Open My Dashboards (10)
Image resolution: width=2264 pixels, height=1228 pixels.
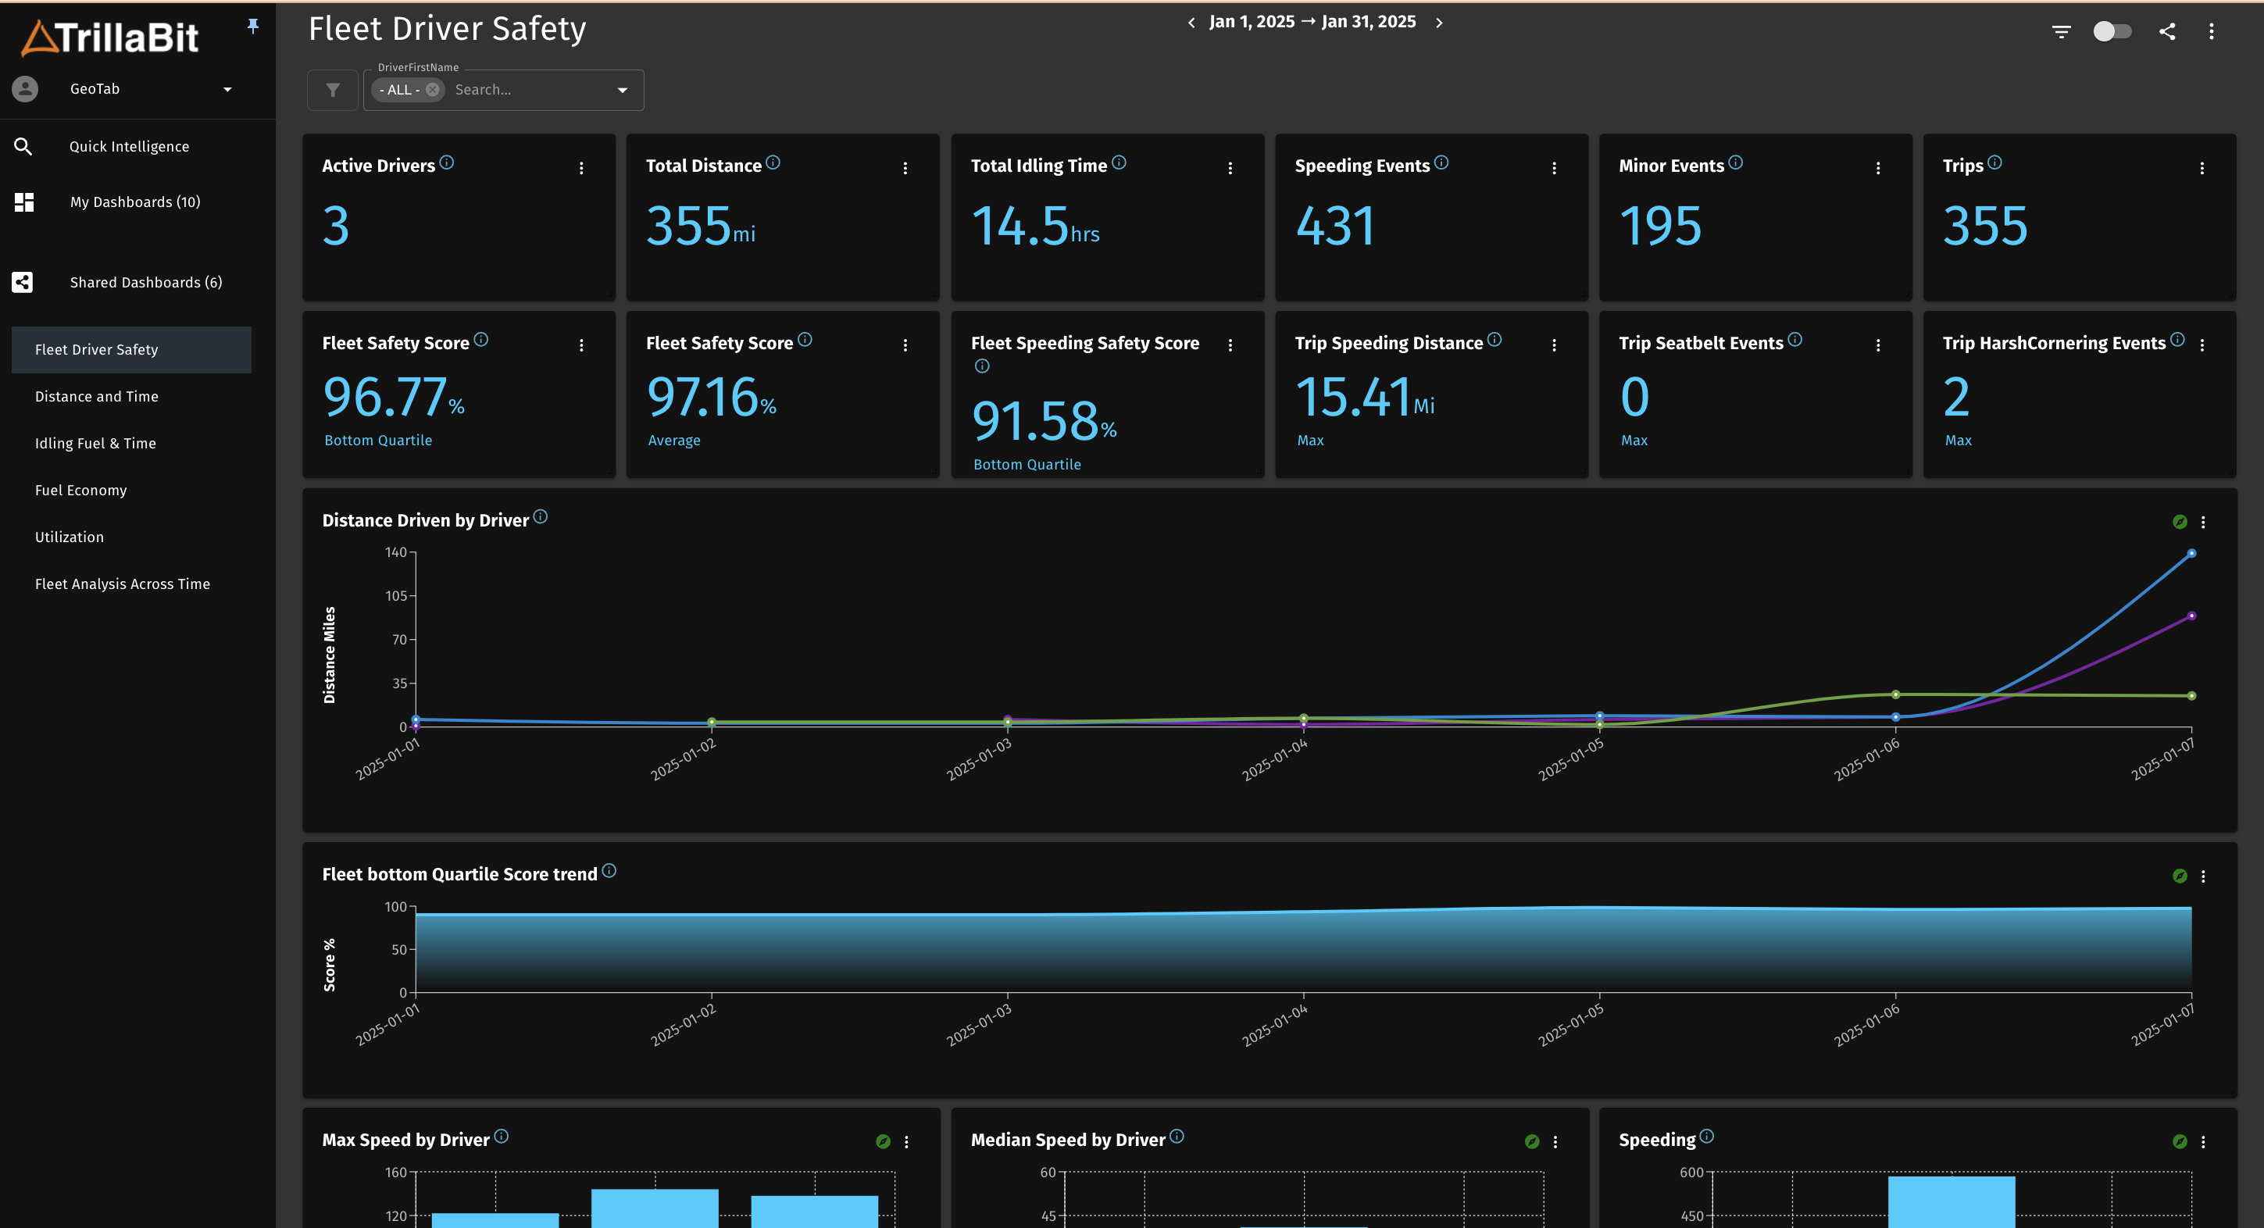(x=135, y=202)
